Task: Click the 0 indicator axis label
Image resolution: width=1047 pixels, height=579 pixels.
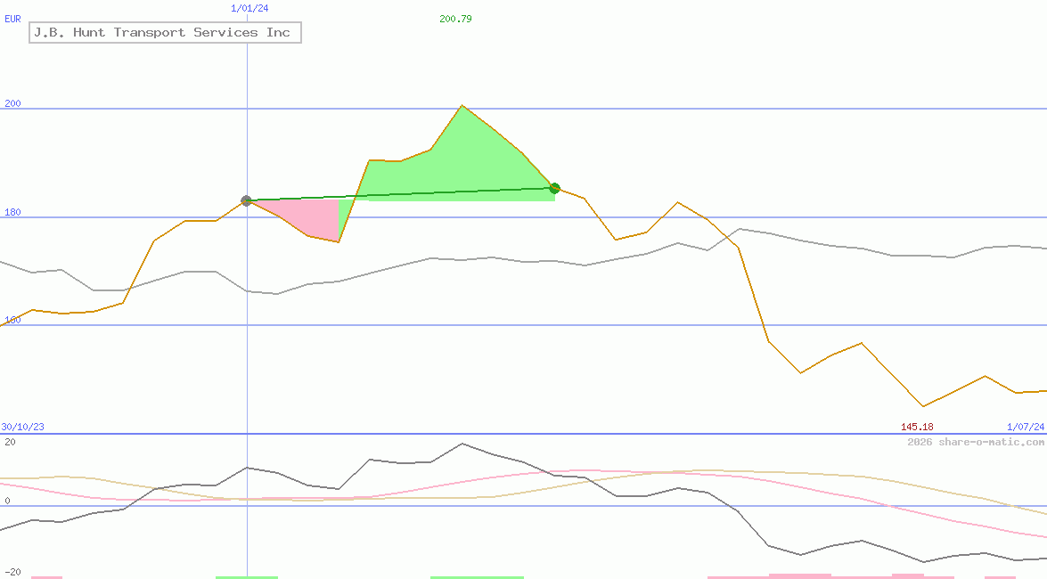Action: point(7,501)
